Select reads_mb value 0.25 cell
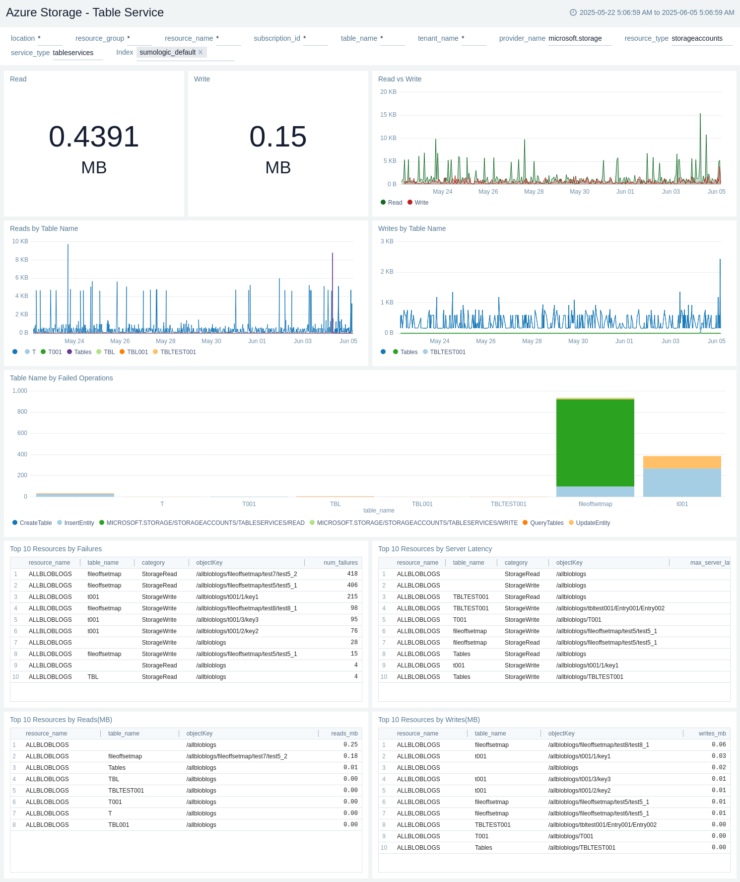Image resolution: width=740 pixels, height=882 pixels. (x=350, y=745)
